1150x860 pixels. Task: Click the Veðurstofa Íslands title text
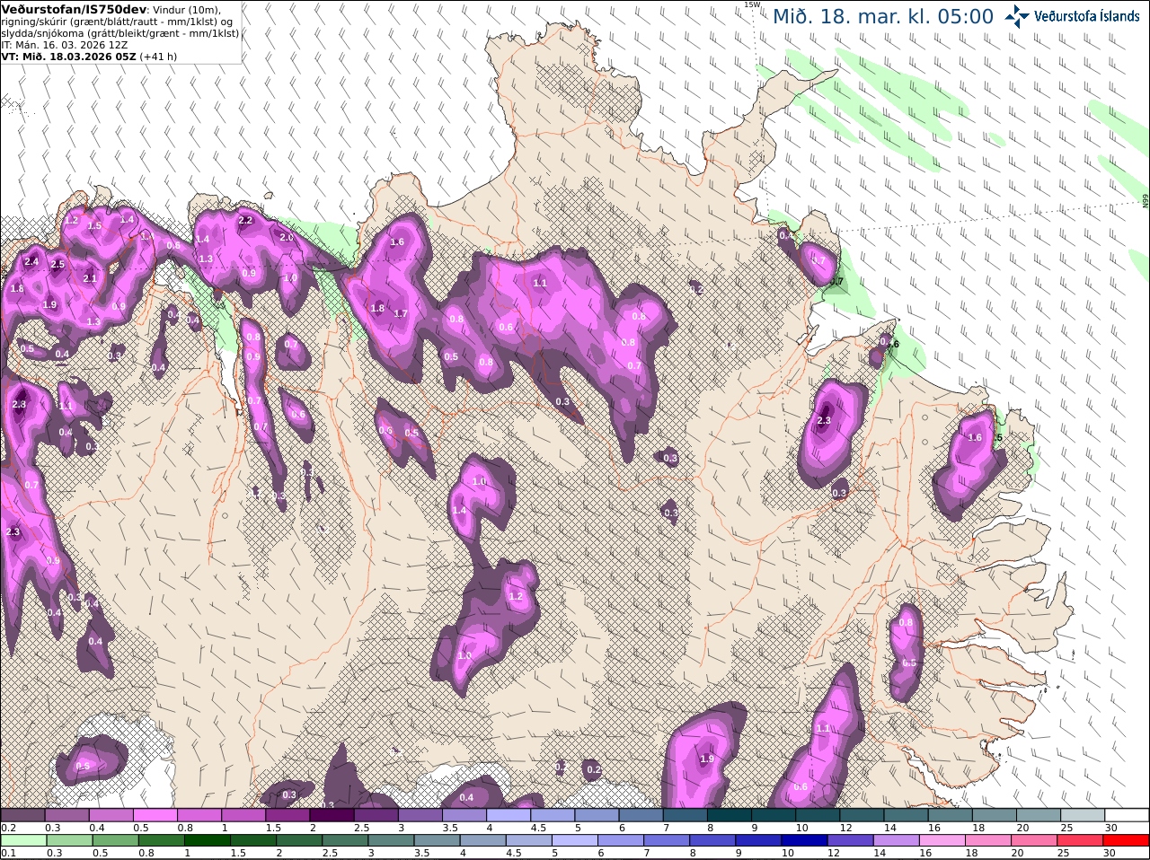(1086, 16)
